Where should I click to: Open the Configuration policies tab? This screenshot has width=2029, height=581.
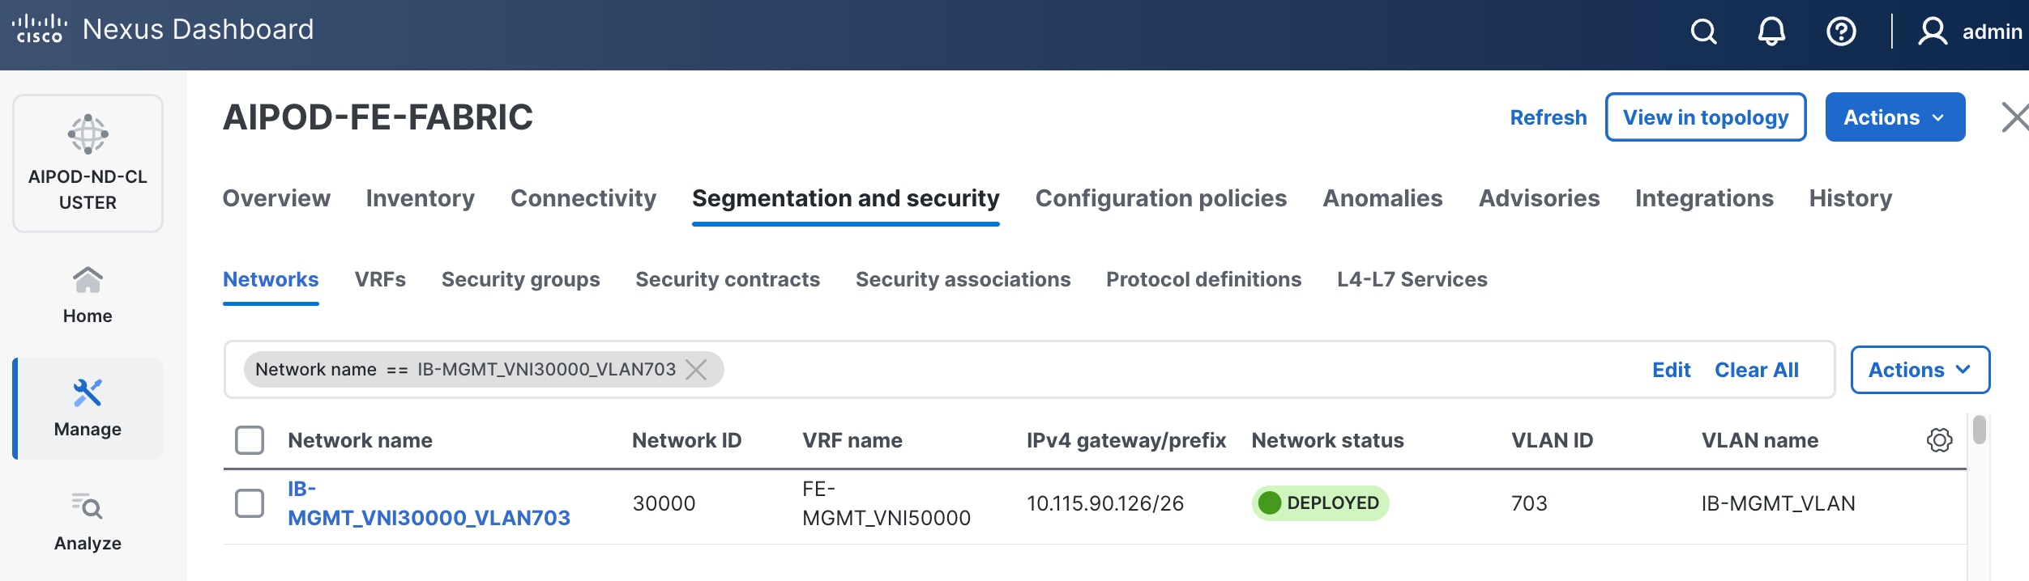pos(1160,198)
